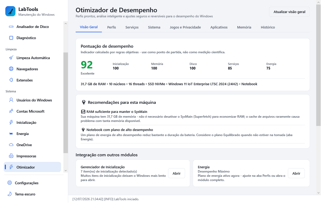325x213 pixels.
Task: Click the Contas Microsoft people icon
Action: coord(11,111)
